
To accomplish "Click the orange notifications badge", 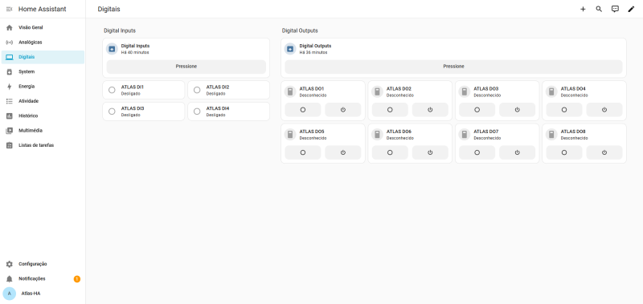I will pos(77,279).
